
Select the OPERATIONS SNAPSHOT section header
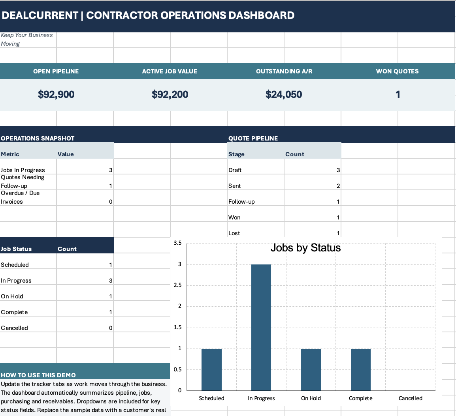click(x=113, y=135)
